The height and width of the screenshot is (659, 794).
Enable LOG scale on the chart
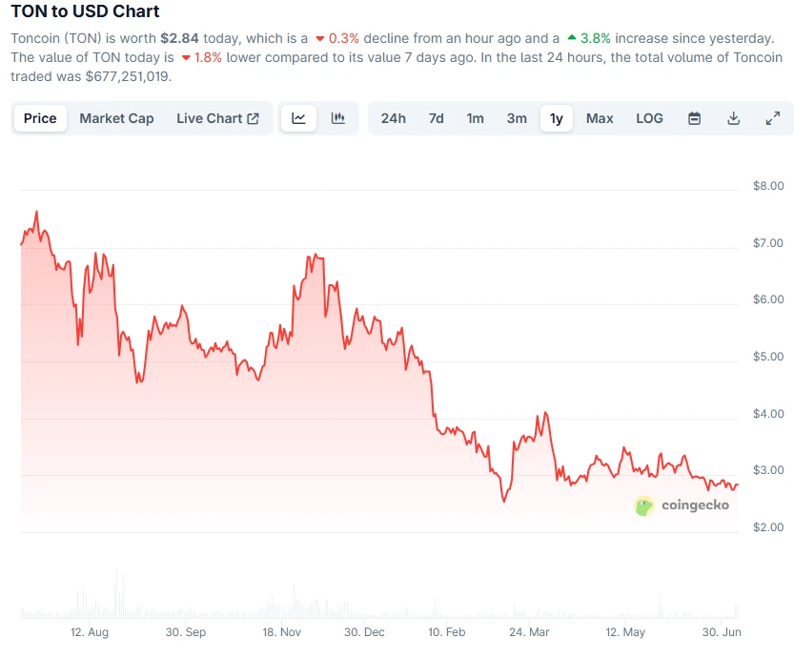[649, 117]
